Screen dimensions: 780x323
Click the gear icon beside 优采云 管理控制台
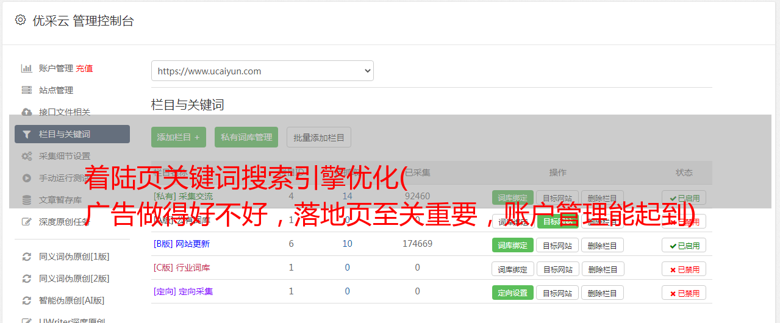(20, 20)
